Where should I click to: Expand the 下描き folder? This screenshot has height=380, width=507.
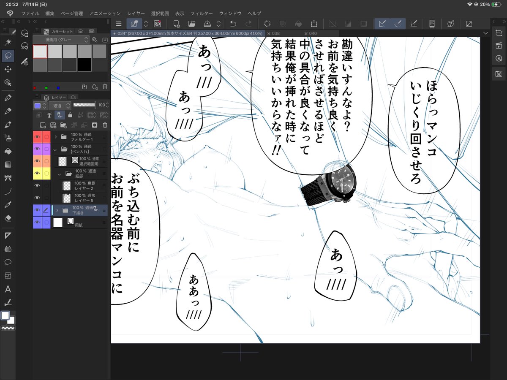[57, 210]
